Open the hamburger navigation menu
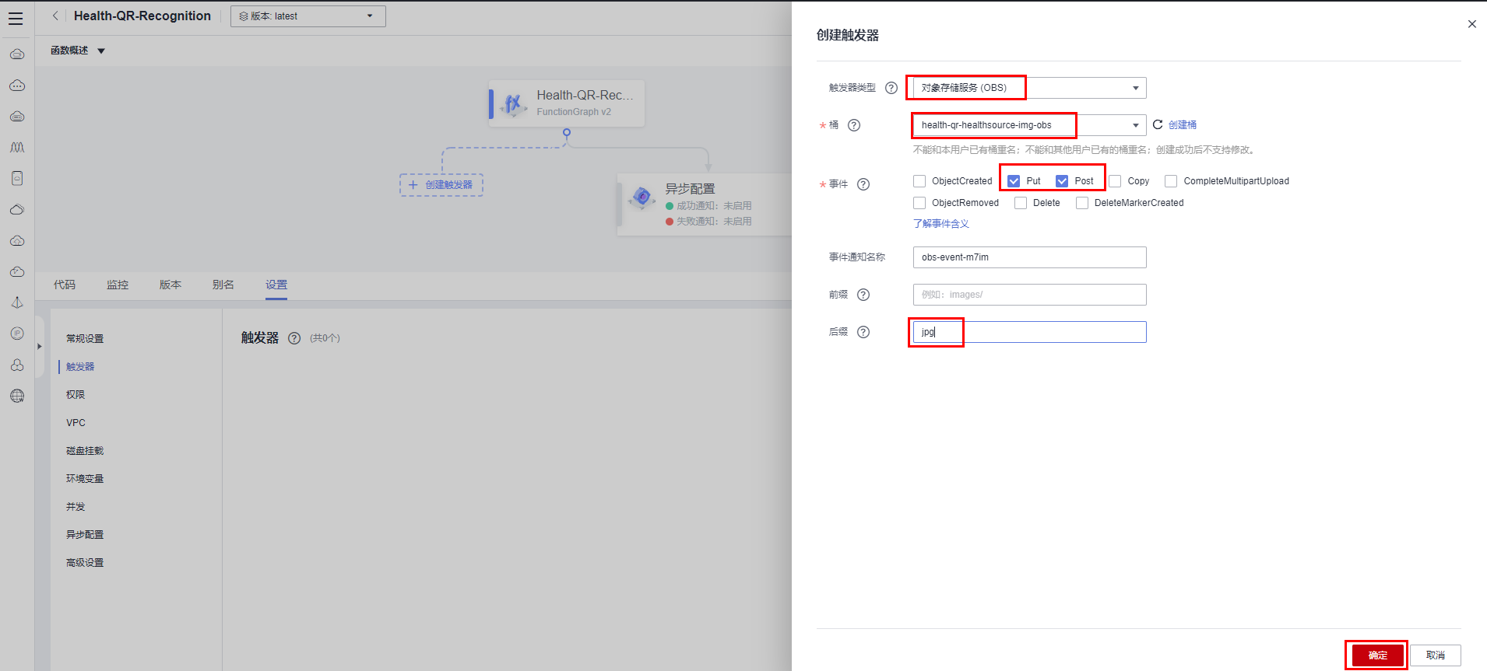The height and width of the screenshot is (671, 1487). click(16, 19)
